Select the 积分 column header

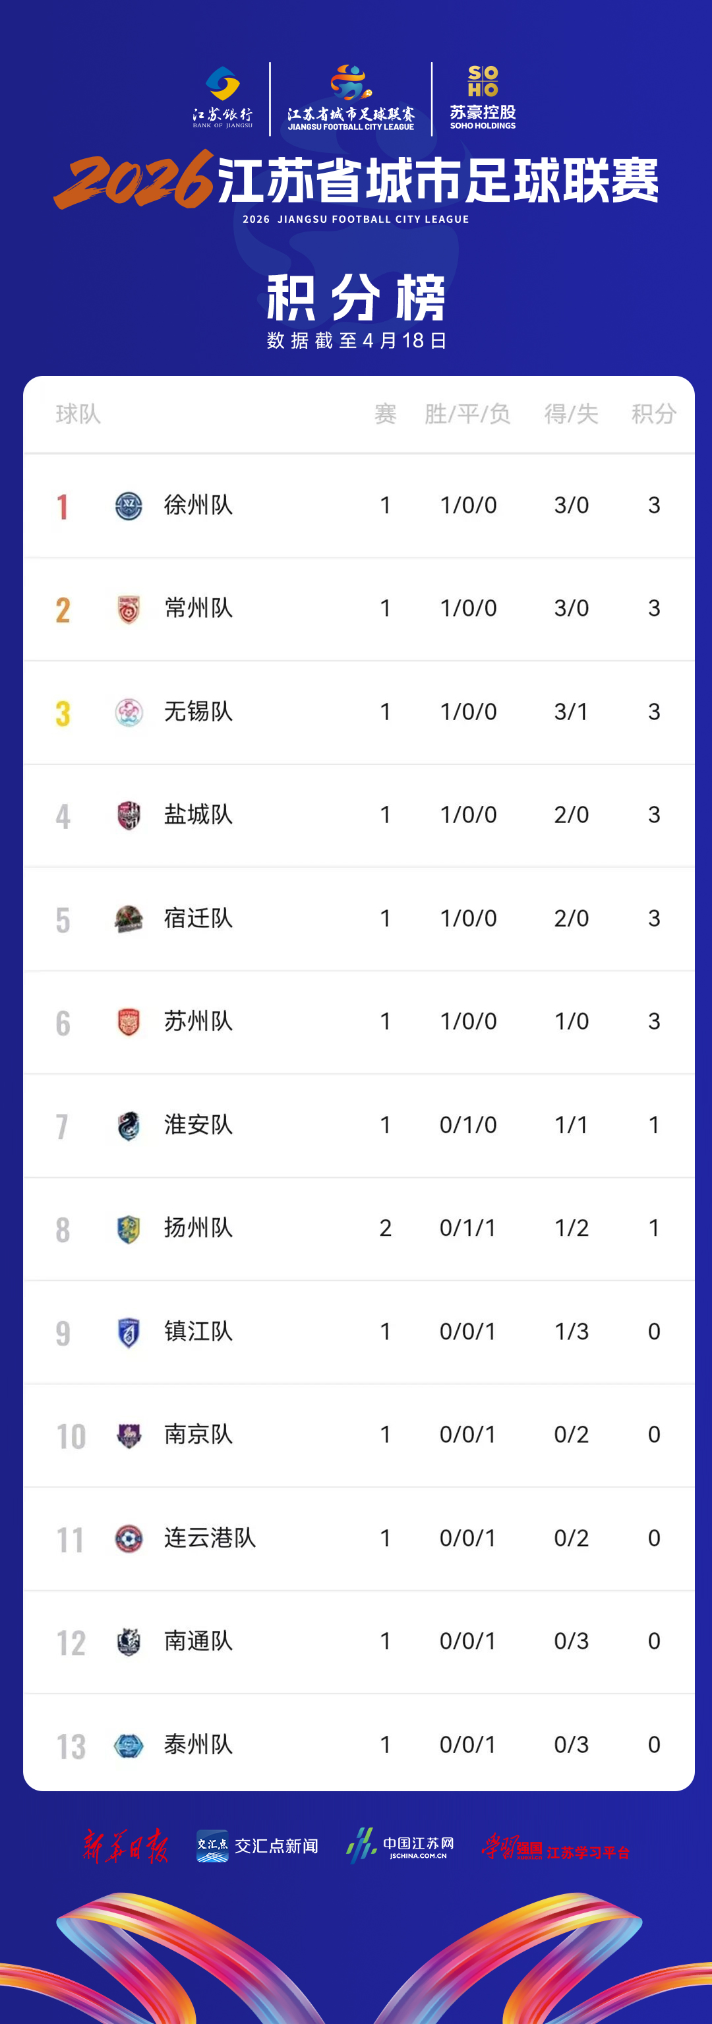pos(653,414)
